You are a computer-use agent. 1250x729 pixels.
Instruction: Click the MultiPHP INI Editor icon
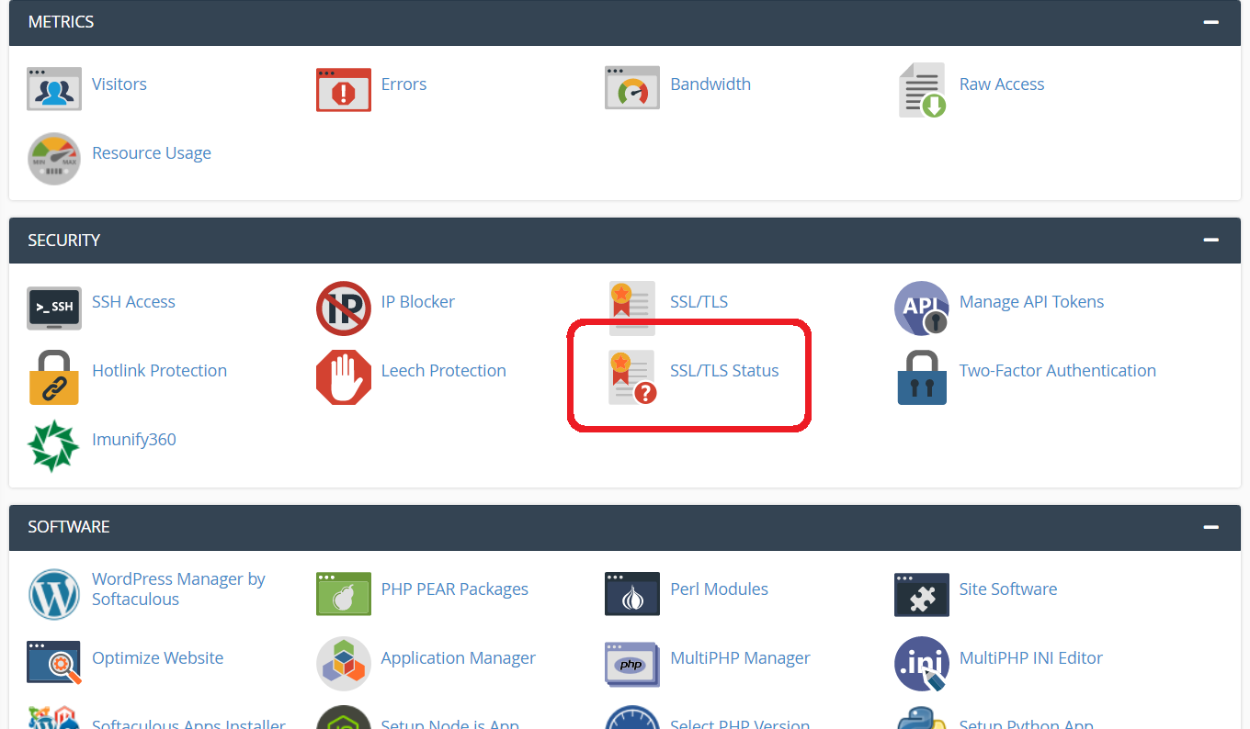(922, 663)
